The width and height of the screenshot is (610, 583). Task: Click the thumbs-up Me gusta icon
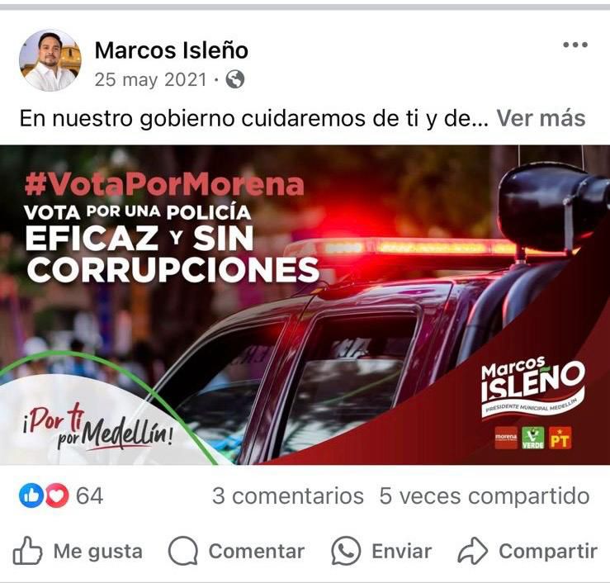27,551
